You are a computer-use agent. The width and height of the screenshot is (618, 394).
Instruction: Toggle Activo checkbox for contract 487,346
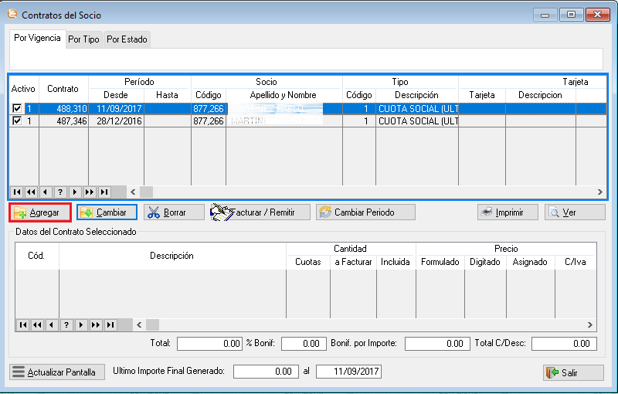[x=17, y=121]
